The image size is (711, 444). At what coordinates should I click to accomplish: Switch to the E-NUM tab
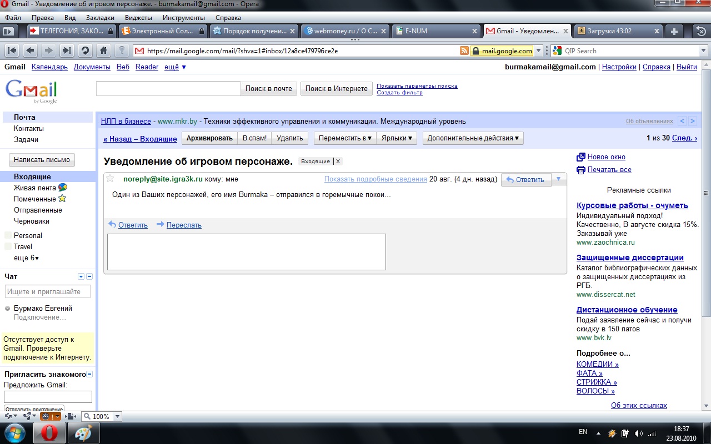(437, 31)
